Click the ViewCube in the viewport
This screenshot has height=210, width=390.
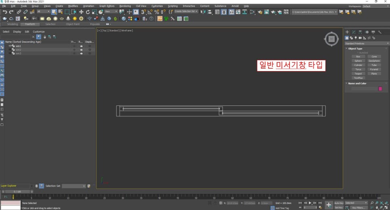tap(331, 39)
